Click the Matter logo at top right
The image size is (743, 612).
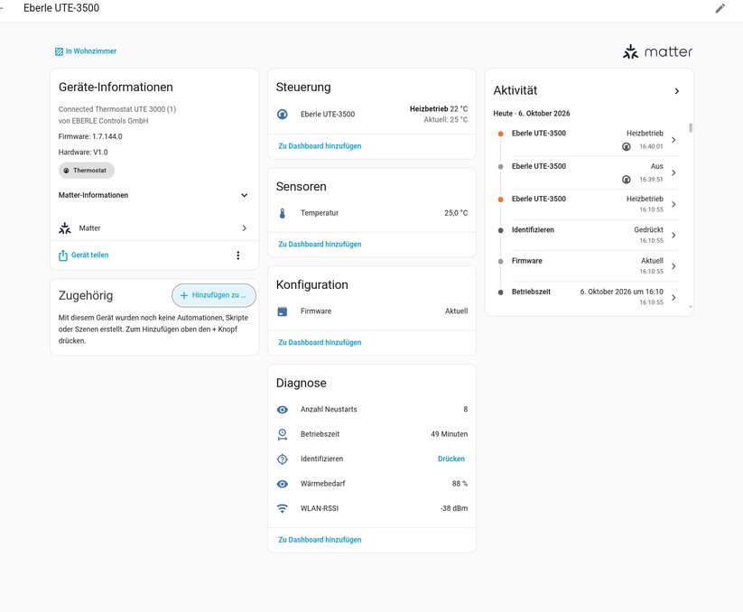[657, 51]
